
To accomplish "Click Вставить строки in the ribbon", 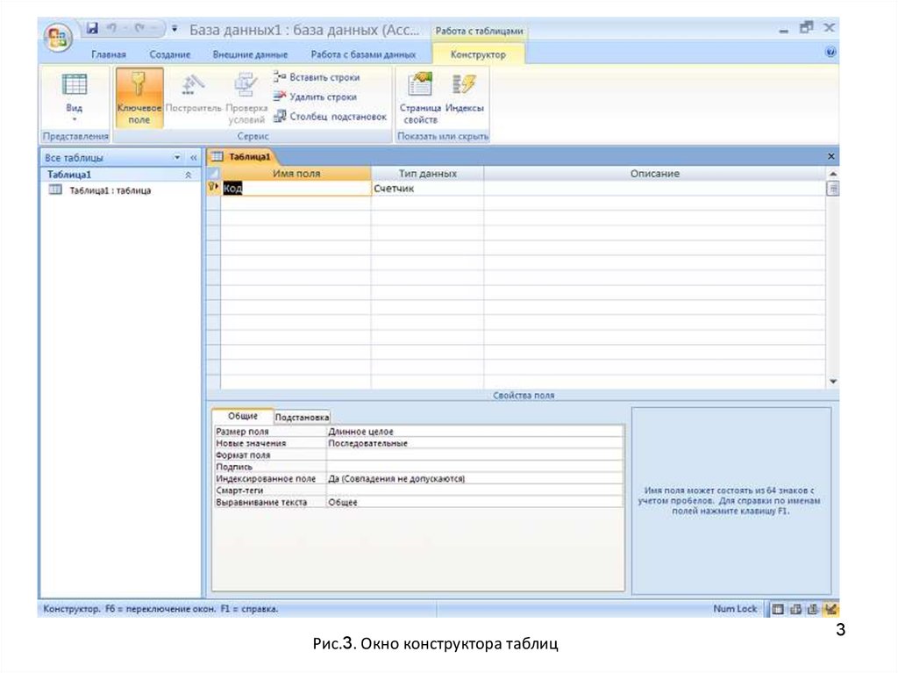I will 317,77.
